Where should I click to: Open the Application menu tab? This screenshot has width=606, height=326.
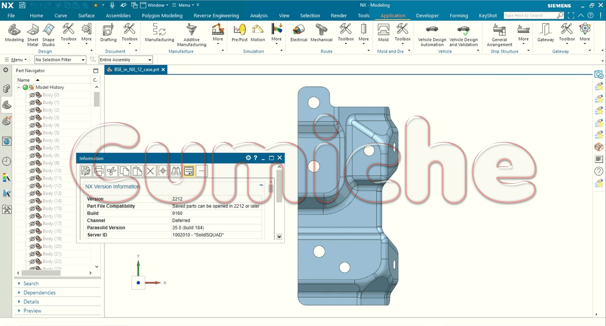(x=392, y=15)
